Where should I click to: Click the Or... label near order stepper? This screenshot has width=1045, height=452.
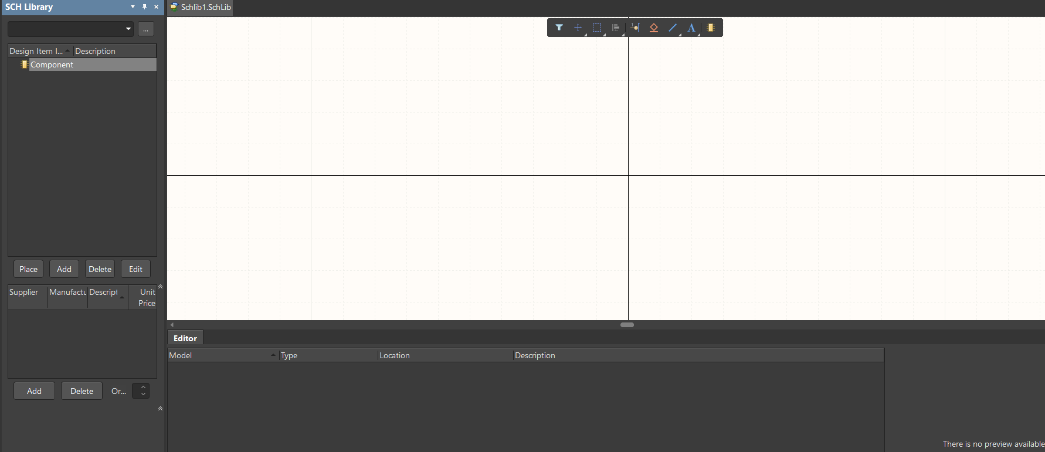click(118, 391)
